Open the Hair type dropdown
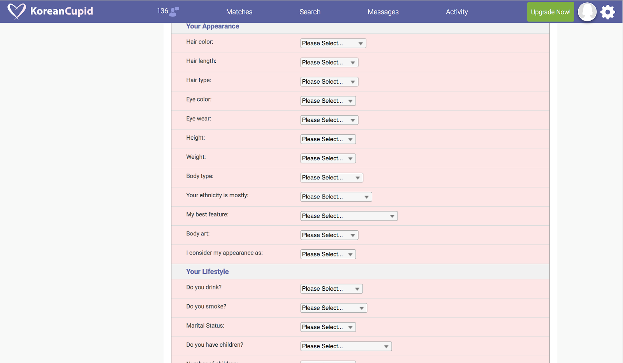The height and width of the screenshot is (363, 623). tap(329, 82)
